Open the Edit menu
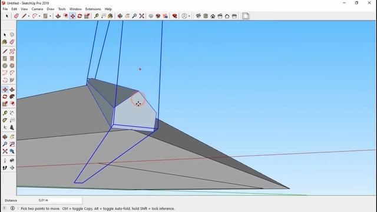Image resolution: width=377 pixels, height=212 pixels. click(14, 9)
